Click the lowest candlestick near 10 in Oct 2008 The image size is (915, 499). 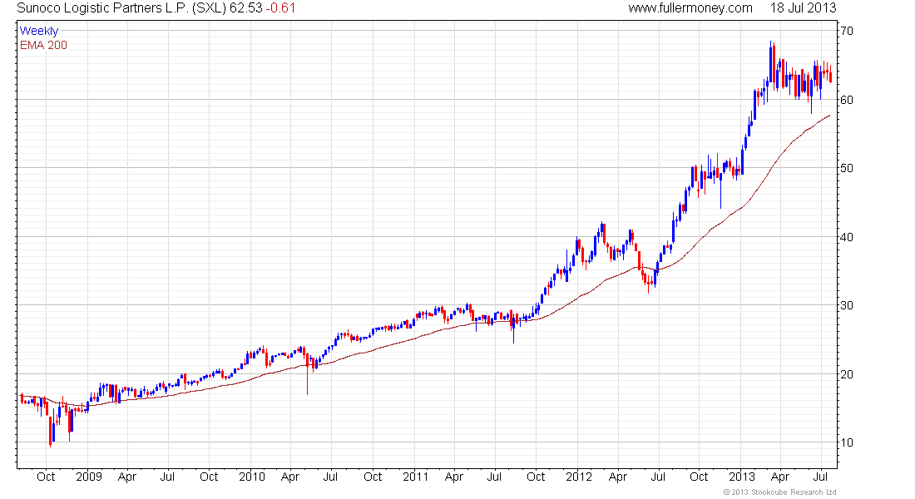coord(50,432)
